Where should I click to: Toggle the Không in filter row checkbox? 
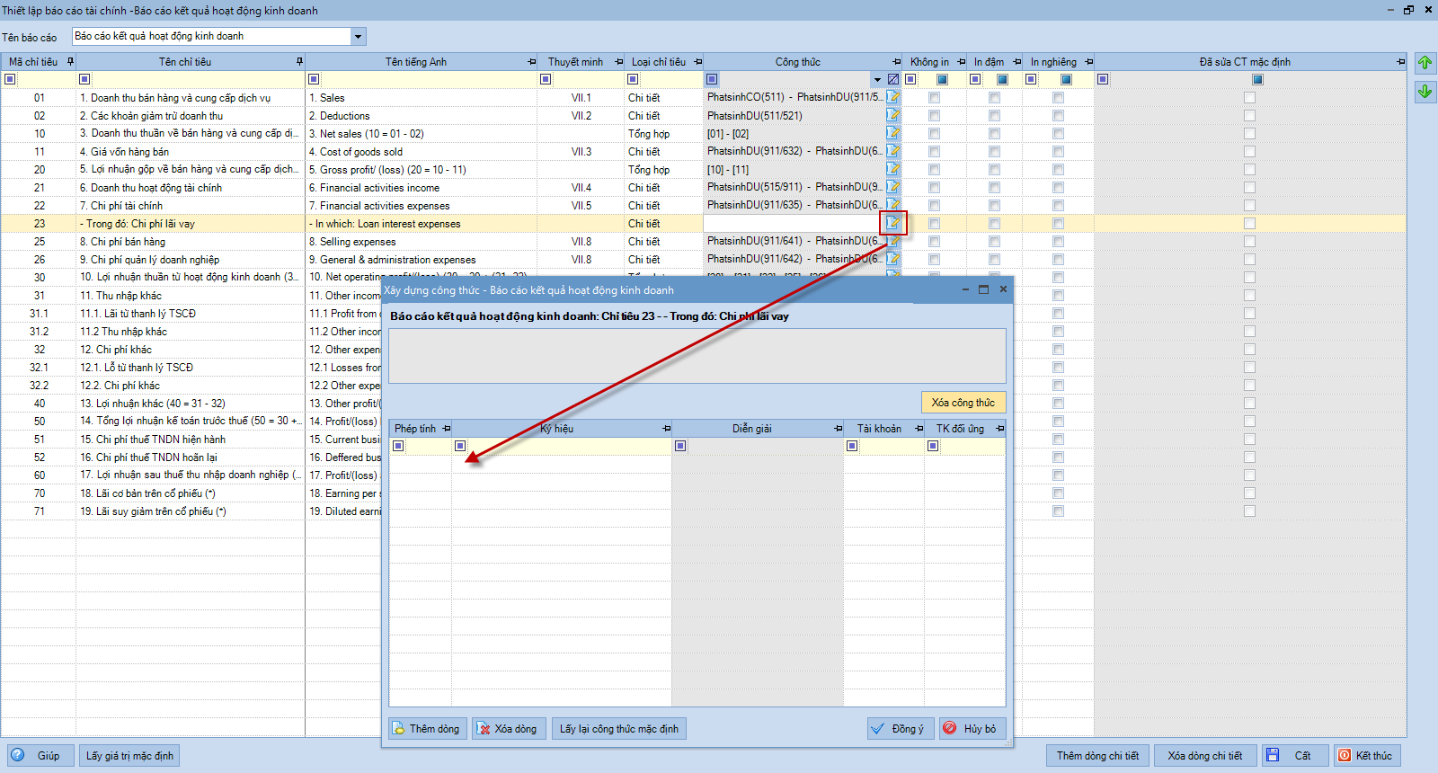pyautogui.click(x=942, y=79)
